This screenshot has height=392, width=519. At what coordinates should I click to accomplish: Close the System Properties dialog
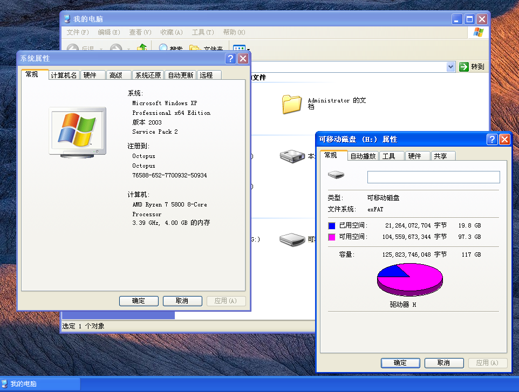pos(243,59)
